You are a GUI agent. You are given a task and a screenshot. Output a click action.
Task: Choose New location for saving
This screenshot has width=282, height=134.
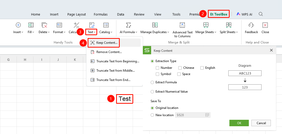coord(152,115)
